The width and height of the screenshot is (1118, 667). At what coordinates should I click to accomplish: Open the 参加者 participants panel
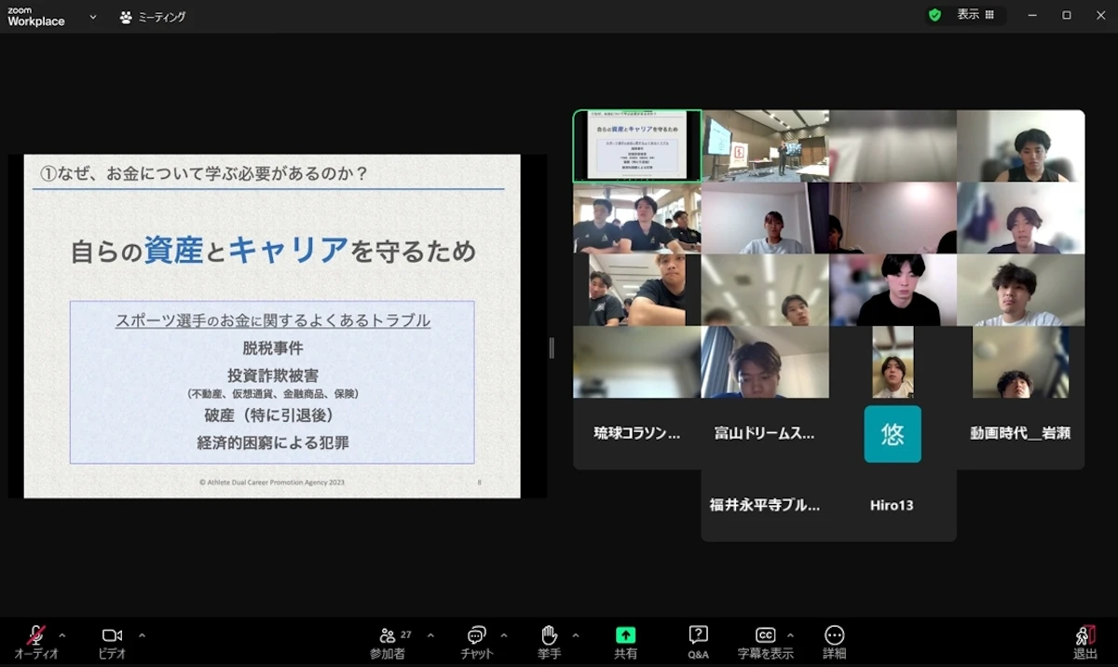click(x=388, y=642)
